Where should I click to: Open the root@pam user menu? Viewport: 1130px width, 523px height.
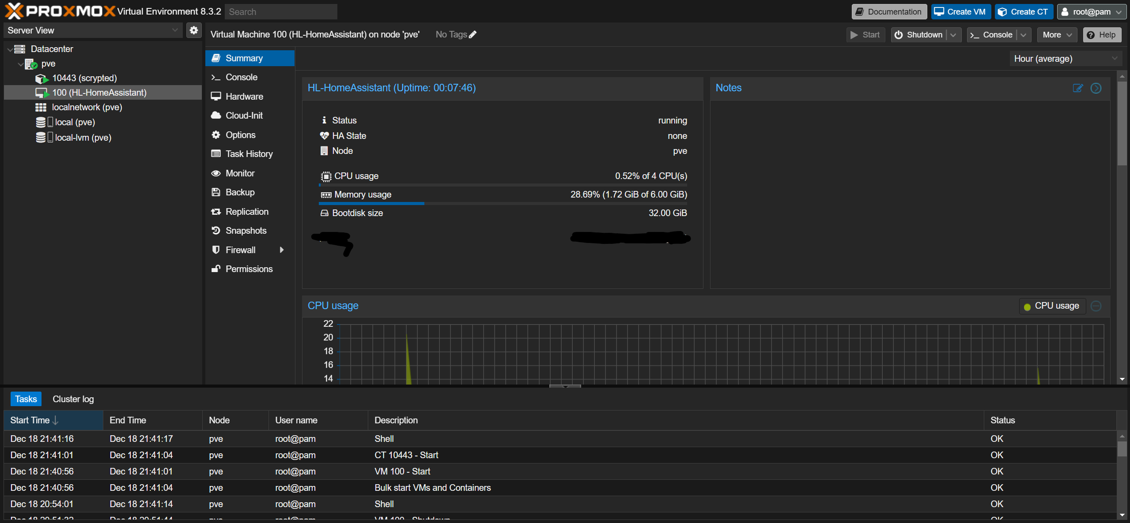1092,12
